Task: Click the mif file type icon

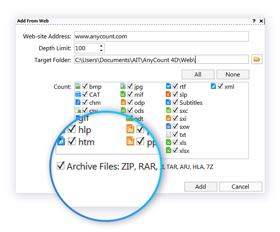Action: pyautogui.click(x=123, y=94)
